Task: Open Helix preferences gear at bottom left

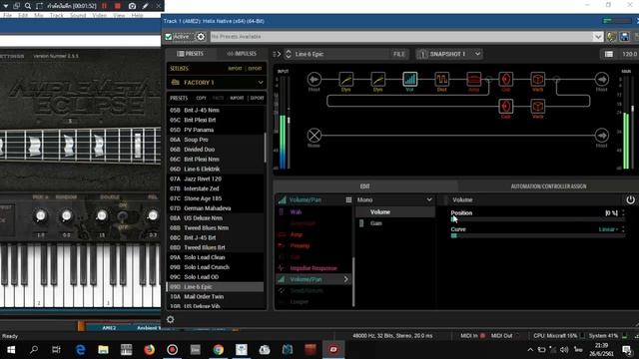Action: [x=171, y=319]
